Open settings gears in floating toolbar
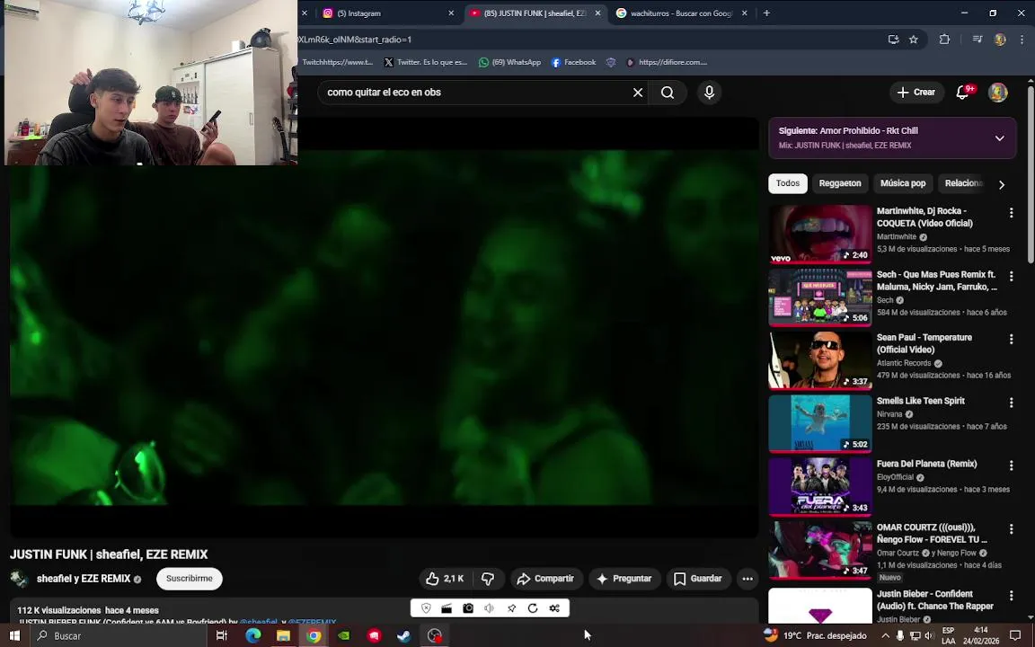This screenshot has width=1035, height=647. 554,608
